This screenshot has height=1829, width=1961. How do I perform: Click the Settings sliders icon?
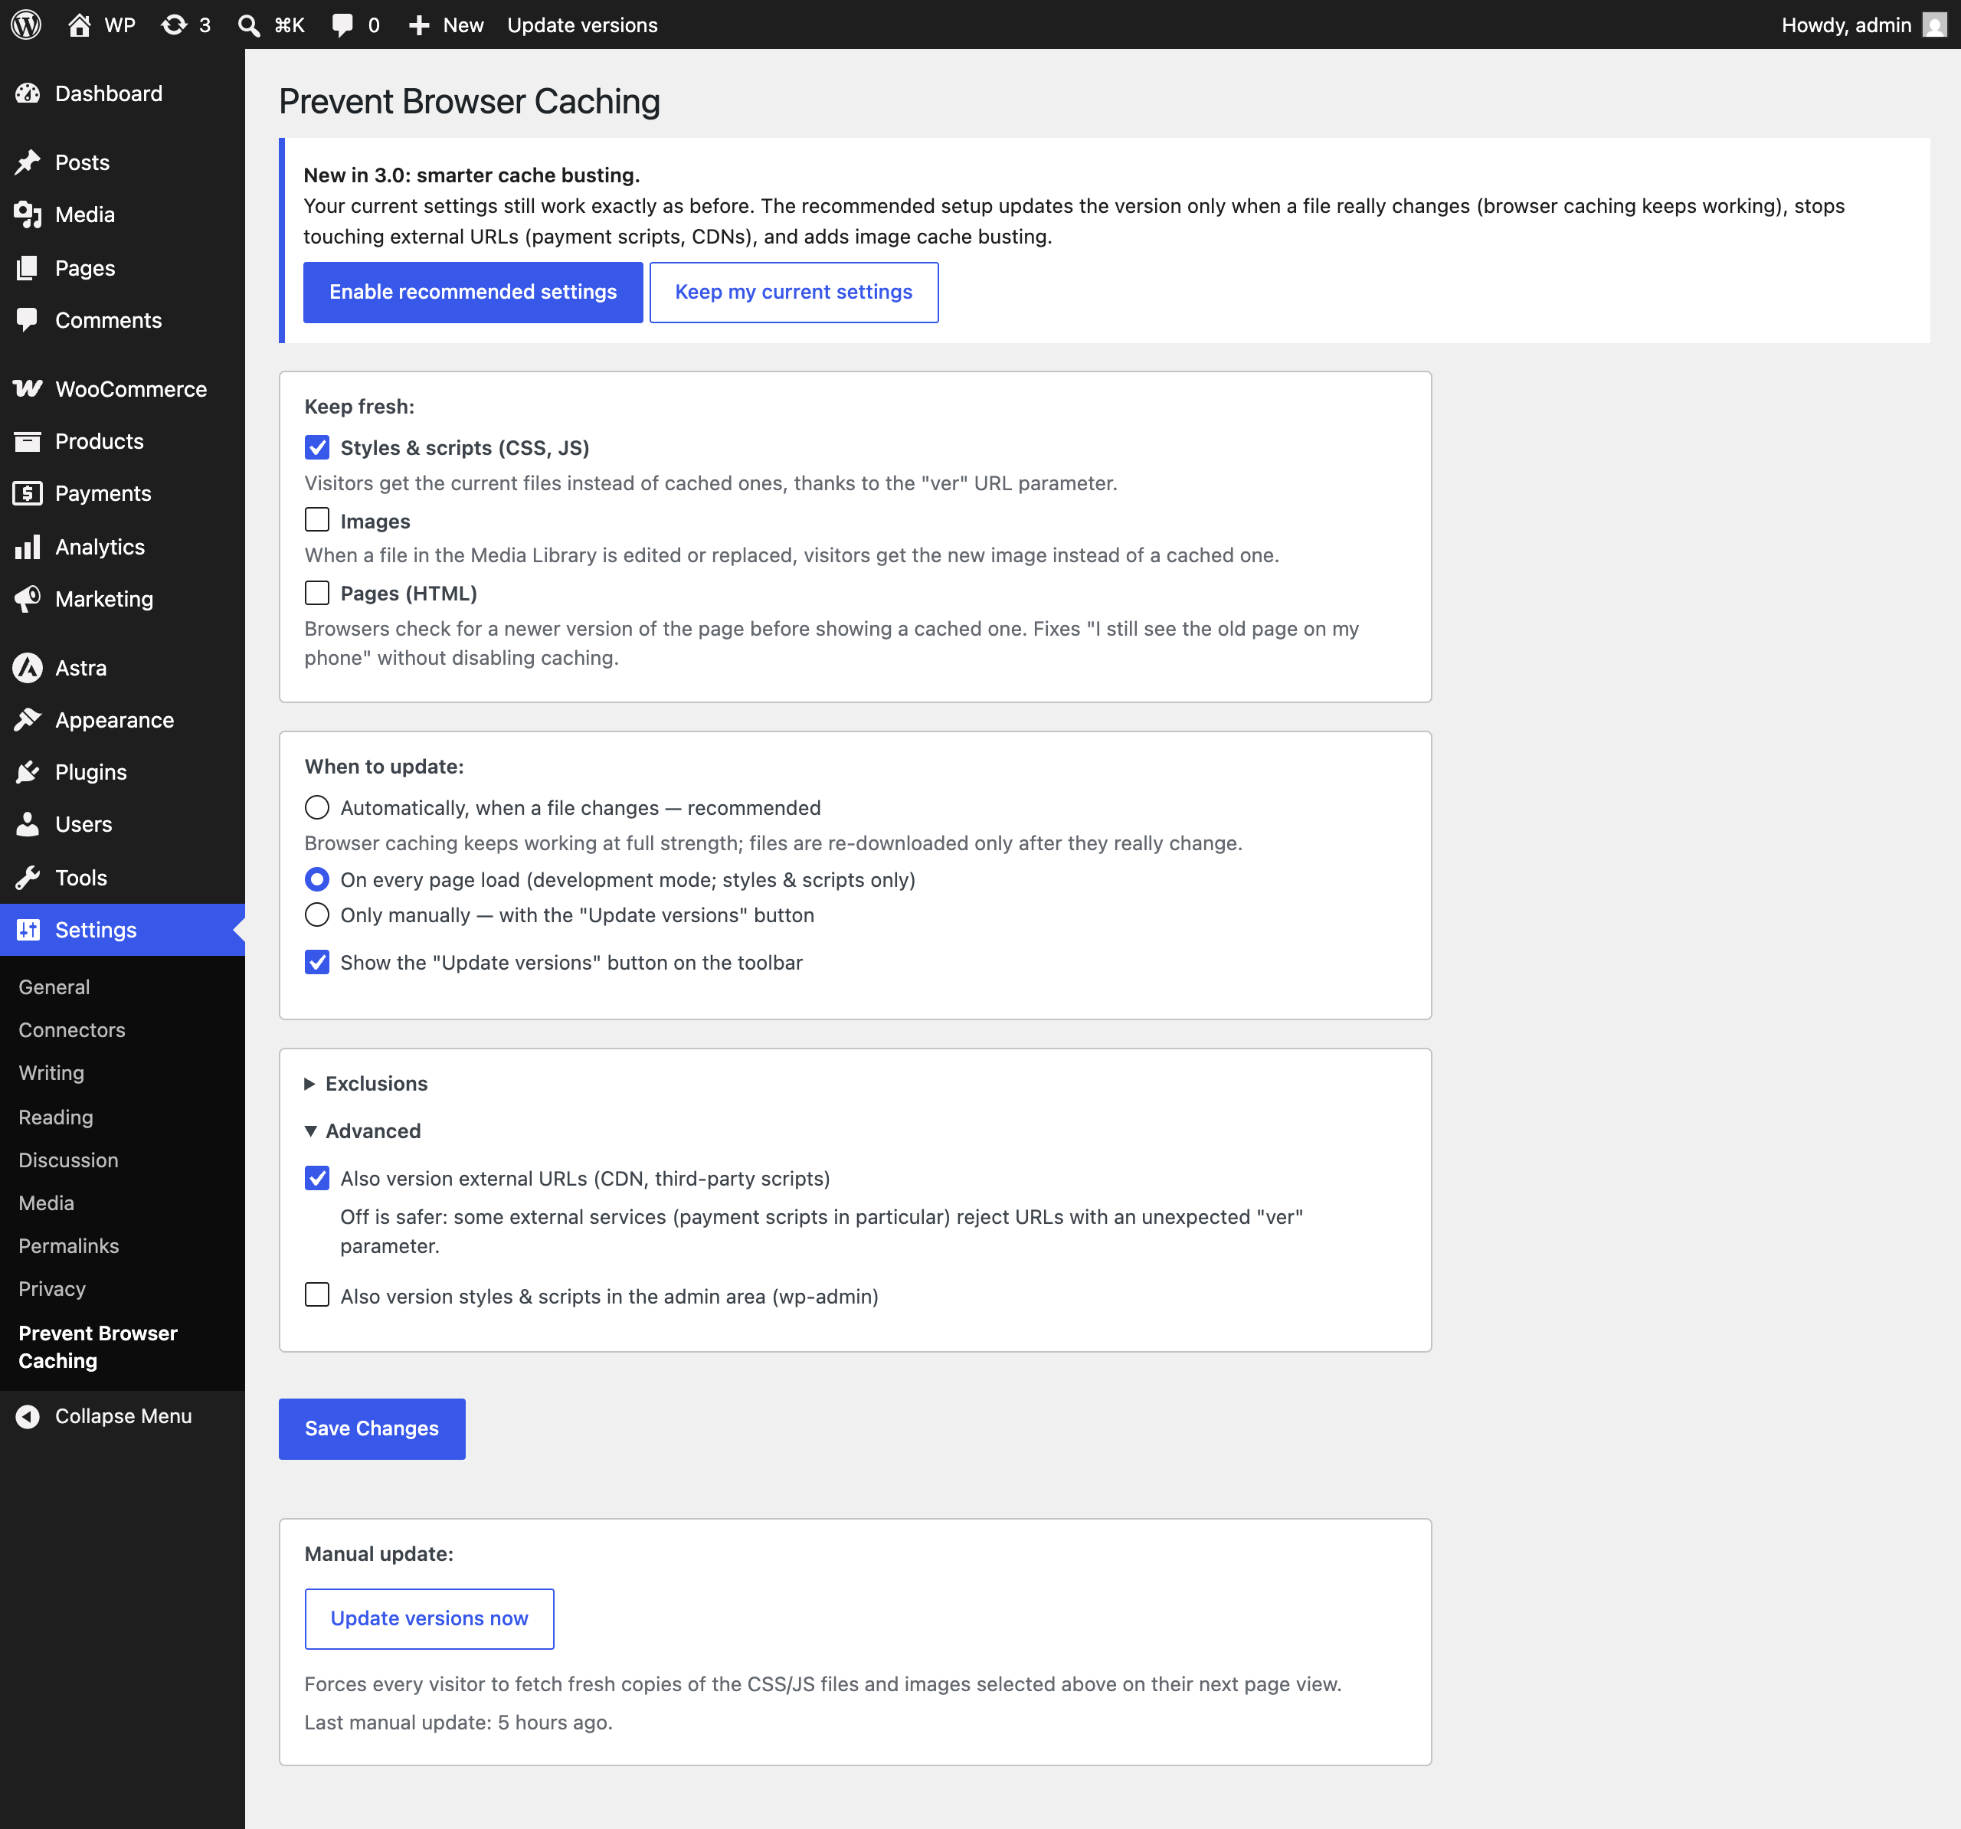tap(28, 929)
